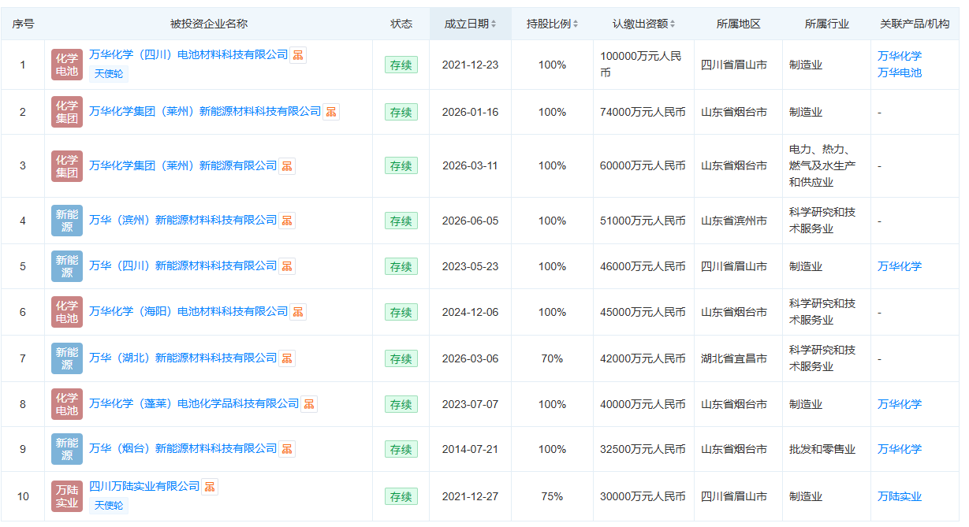The image size is (969, 527).
Task: Open 万华化学集团（莱州）新能源有限公司 link
Action: [183, 165]
